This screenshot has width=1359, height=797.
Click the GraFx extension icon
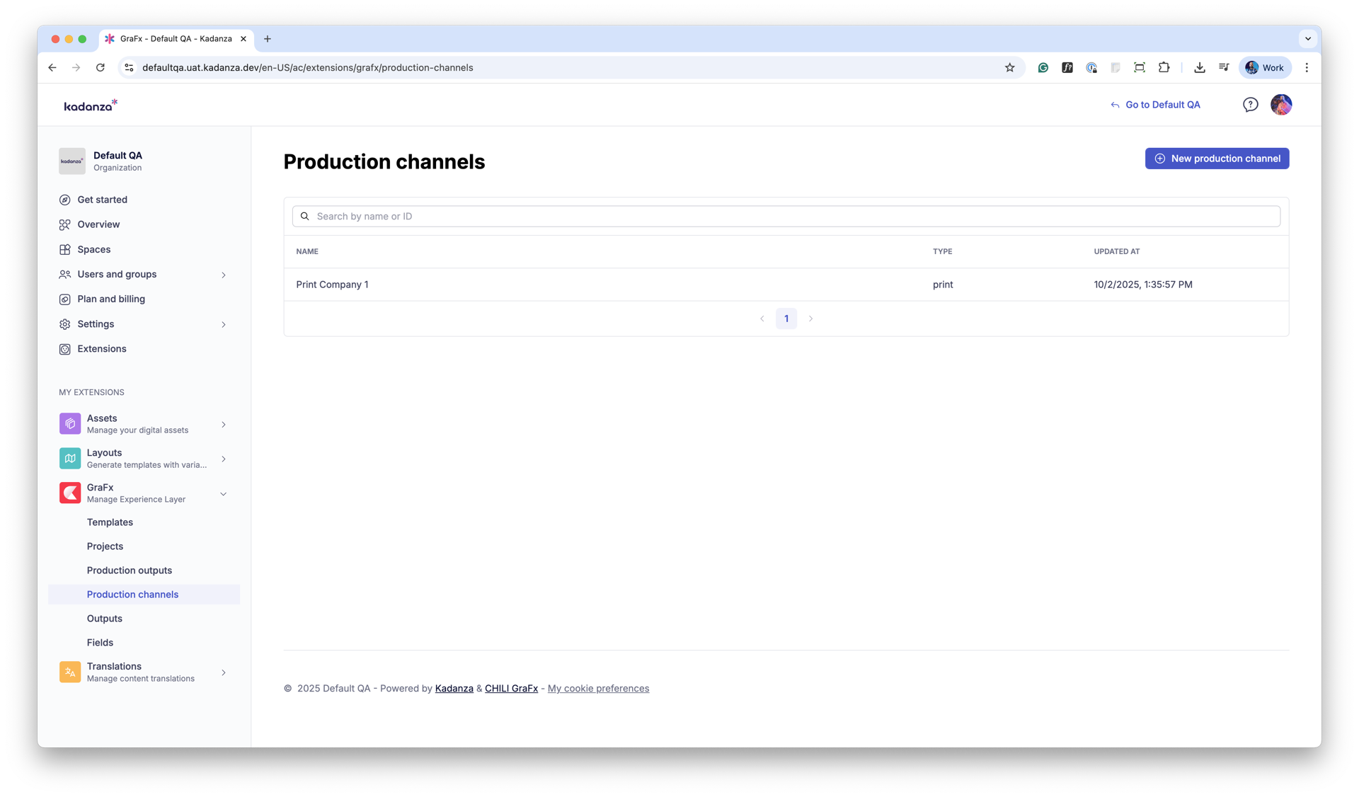pyautogui.click(x=70, y=493)
